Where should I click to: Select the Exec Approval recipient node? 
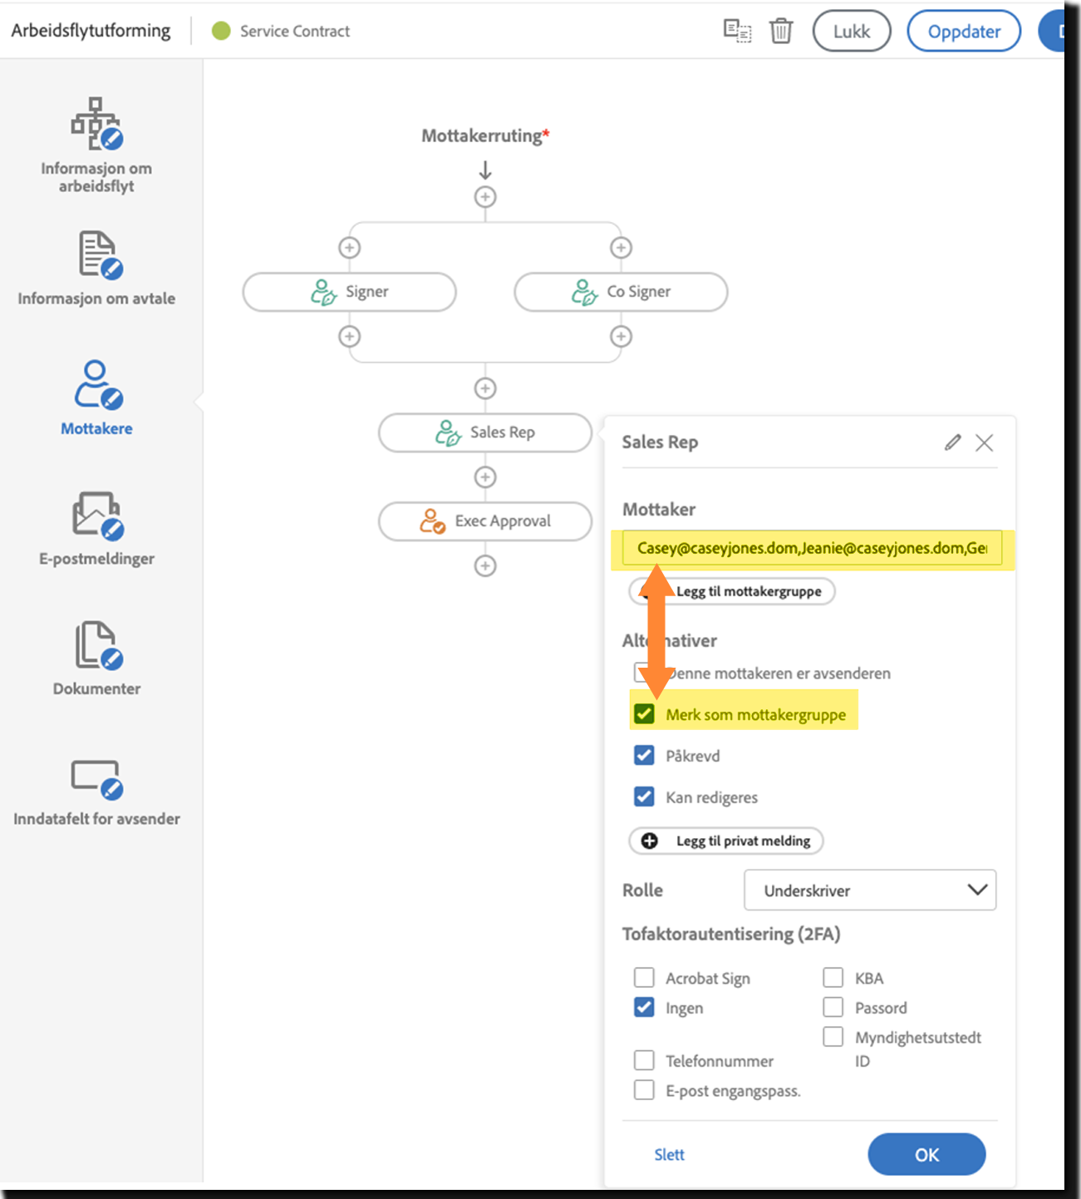coord(485,521)
